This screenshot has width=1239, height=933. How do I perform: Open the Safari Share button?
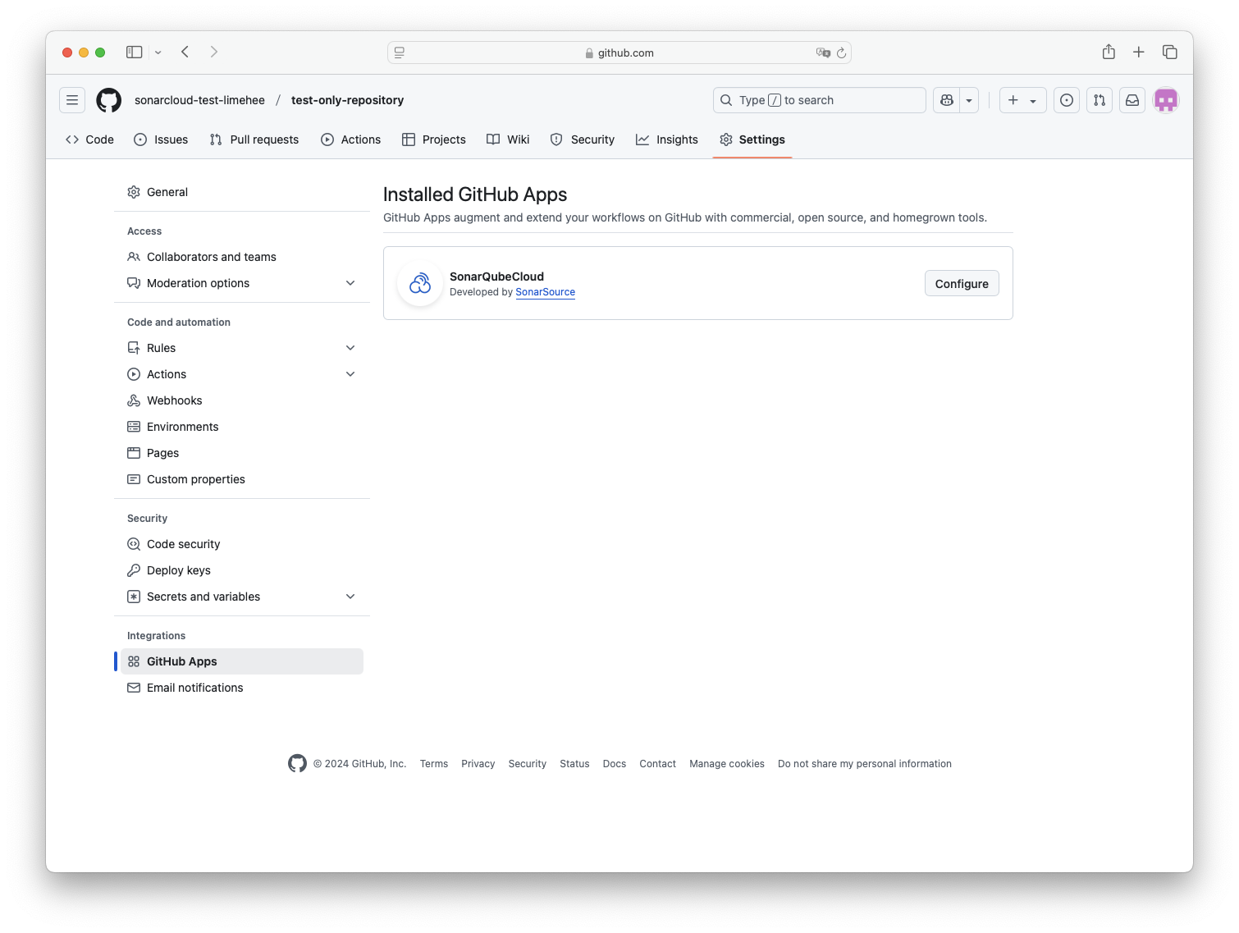click(x=1109, y=52)
